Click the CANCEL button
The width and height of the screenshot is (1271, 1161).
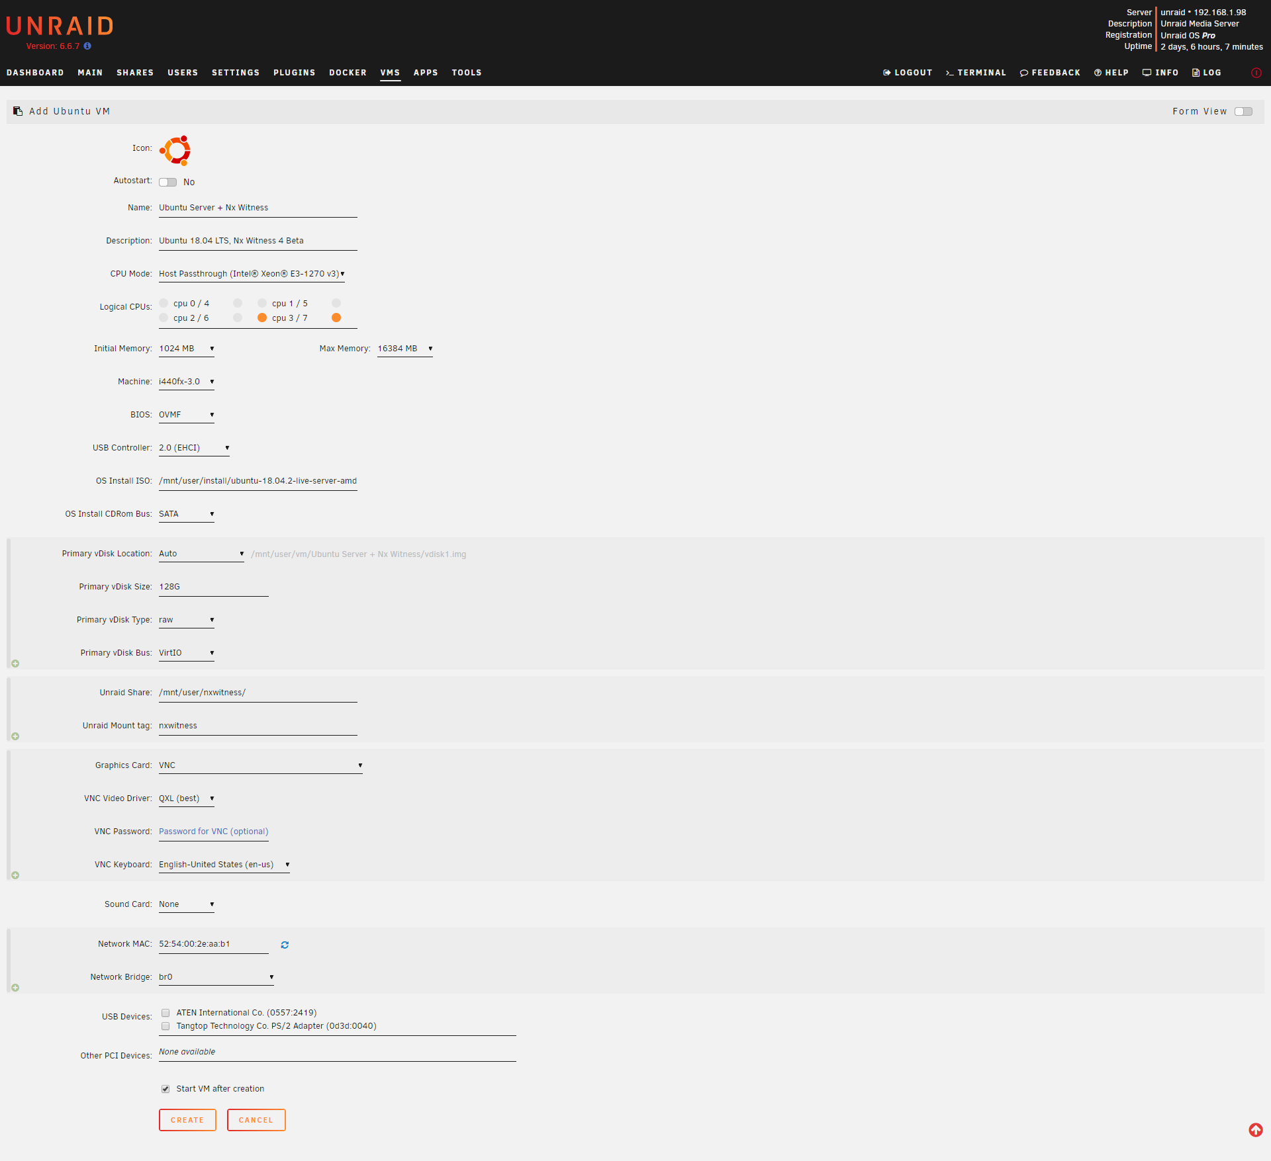256,1120
